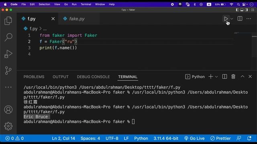257x144 pixels.
Task: Open the Apple menu
Action: 5,4
